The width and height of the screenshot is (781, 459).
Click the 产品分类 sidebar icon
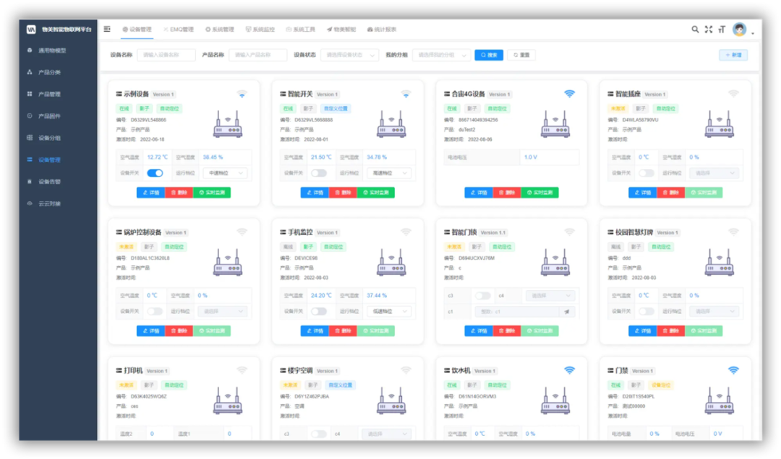[30, 72]
